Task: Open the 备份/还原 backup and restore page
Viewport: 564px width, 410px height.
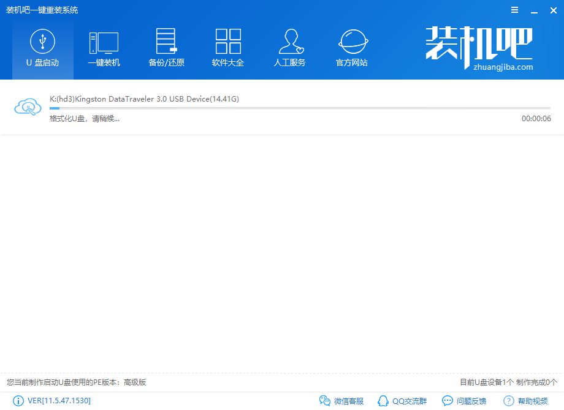Action: point(166,48)
